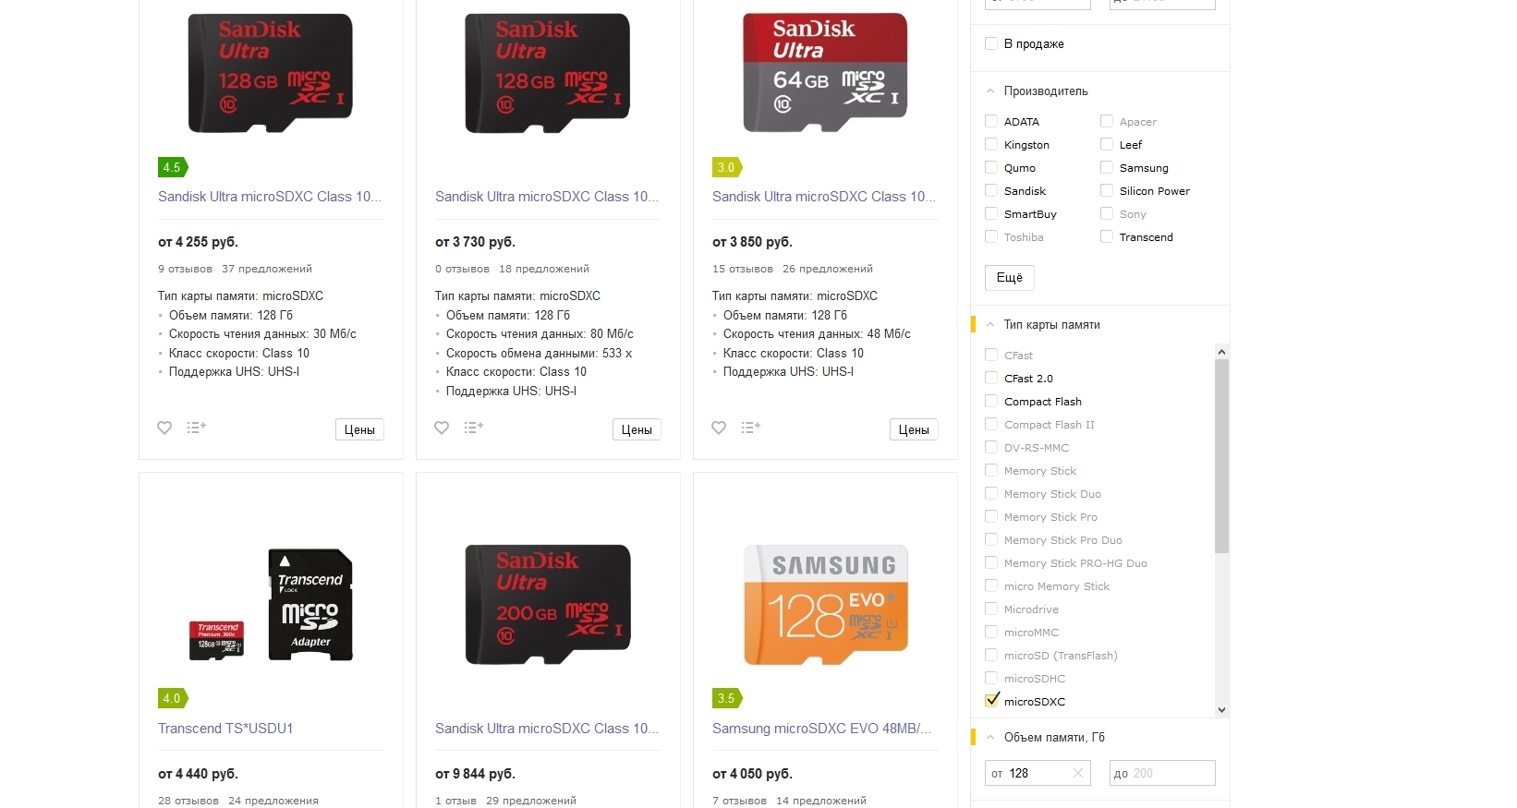Screen dimensions: 1517x808
Task: Check the Samsung manufacturer filter
Action: click(1107, 167)
